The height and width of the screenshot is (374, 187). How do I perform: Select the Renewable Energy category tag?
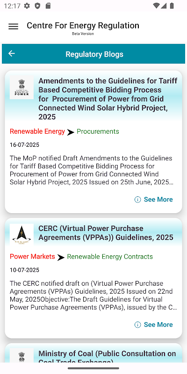point(37,131)
